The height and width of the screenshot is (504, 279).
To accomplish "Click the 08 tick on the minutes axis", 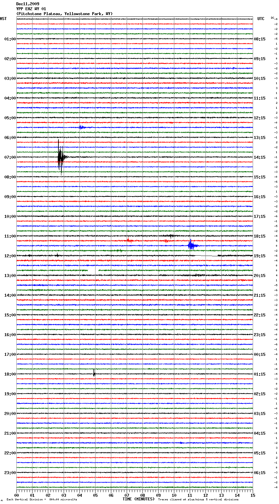I will 142,495.
